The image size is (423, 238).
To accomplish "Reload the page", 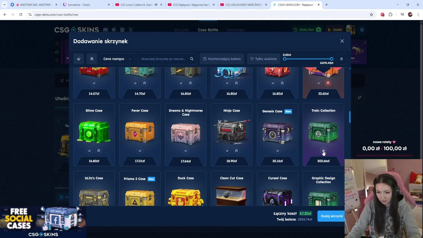I will click(x=20, y=15).
